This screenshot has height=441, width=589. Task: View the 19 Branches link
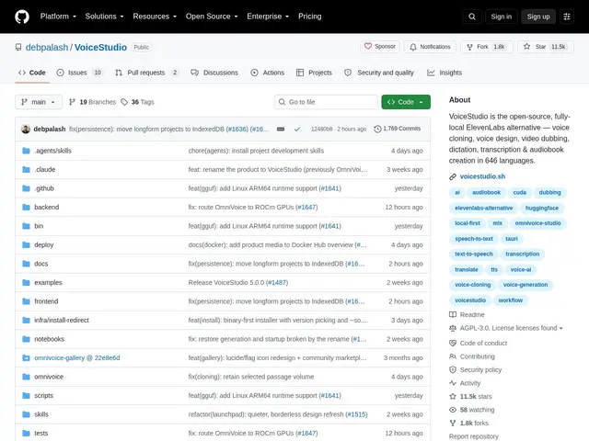pyautogui.click(x=92, y=102)
